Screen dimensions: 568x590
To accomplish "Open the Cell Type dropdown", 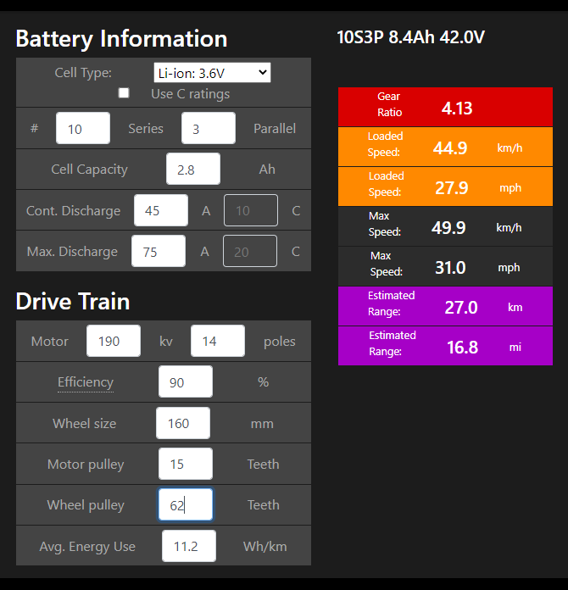I will pos(212,73).
